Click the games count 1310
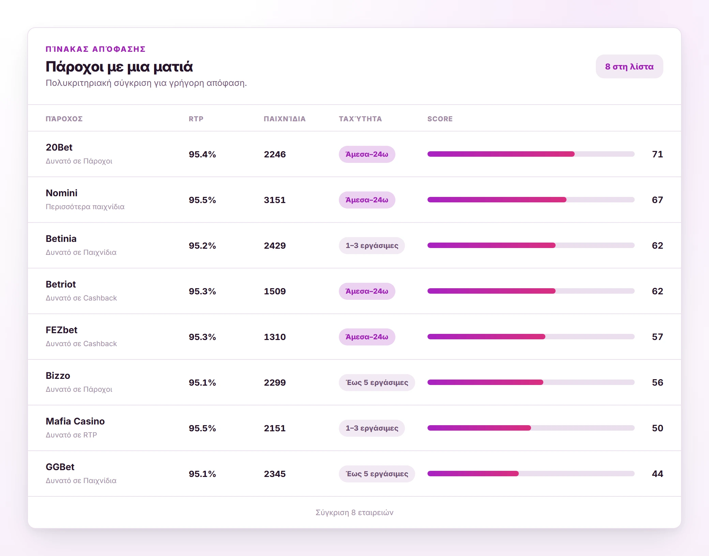This screenshot has height=556, width=709. pos(275,337)
